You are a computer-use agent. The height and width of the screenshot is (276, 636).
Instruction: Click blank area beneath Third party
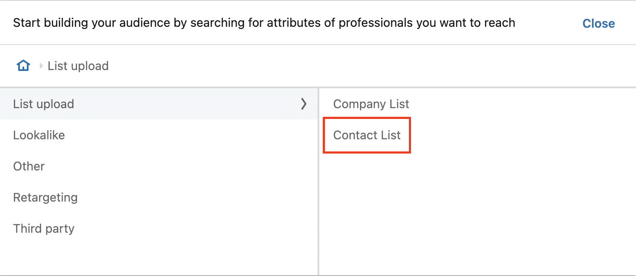159,259
